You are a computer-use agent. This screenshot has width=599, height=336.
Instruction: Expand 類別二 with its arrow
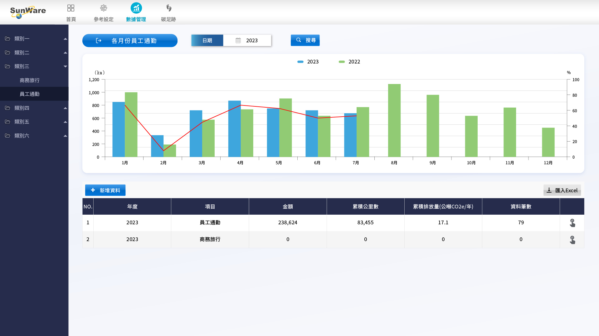tap(65, 53)
